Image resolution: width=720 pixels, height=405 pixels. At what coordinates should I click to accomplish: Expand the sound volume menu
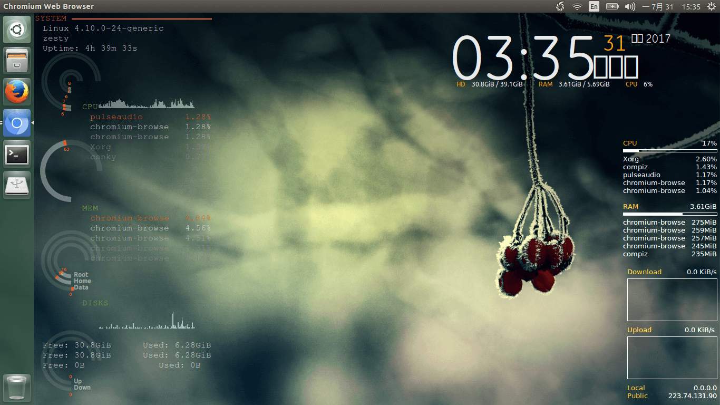point(629,7)
